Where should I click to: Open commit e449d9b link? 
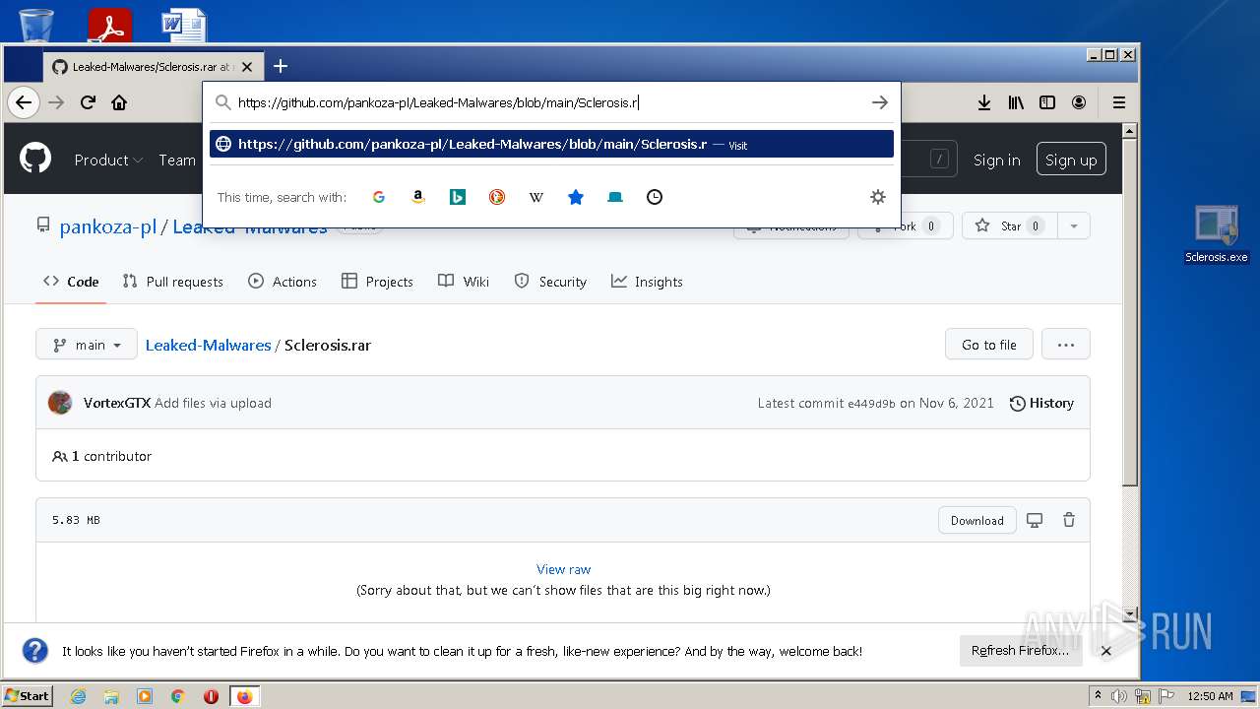point(871,403)
